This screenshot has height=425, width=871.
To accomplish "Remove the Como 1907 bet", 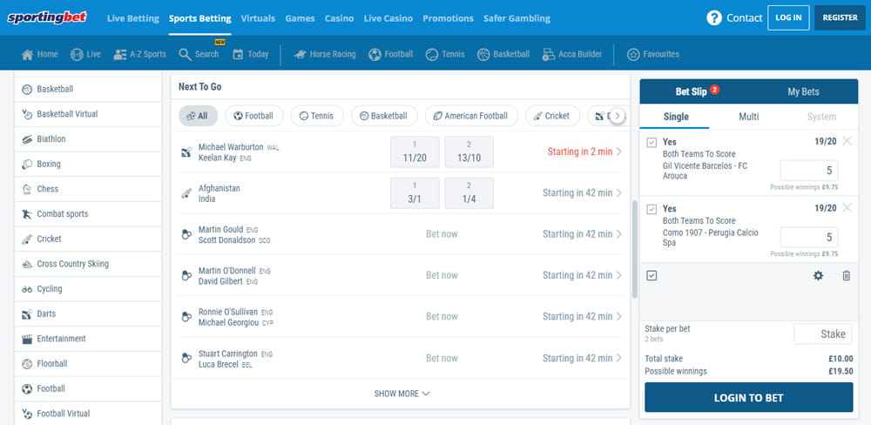I will point(847,208).
